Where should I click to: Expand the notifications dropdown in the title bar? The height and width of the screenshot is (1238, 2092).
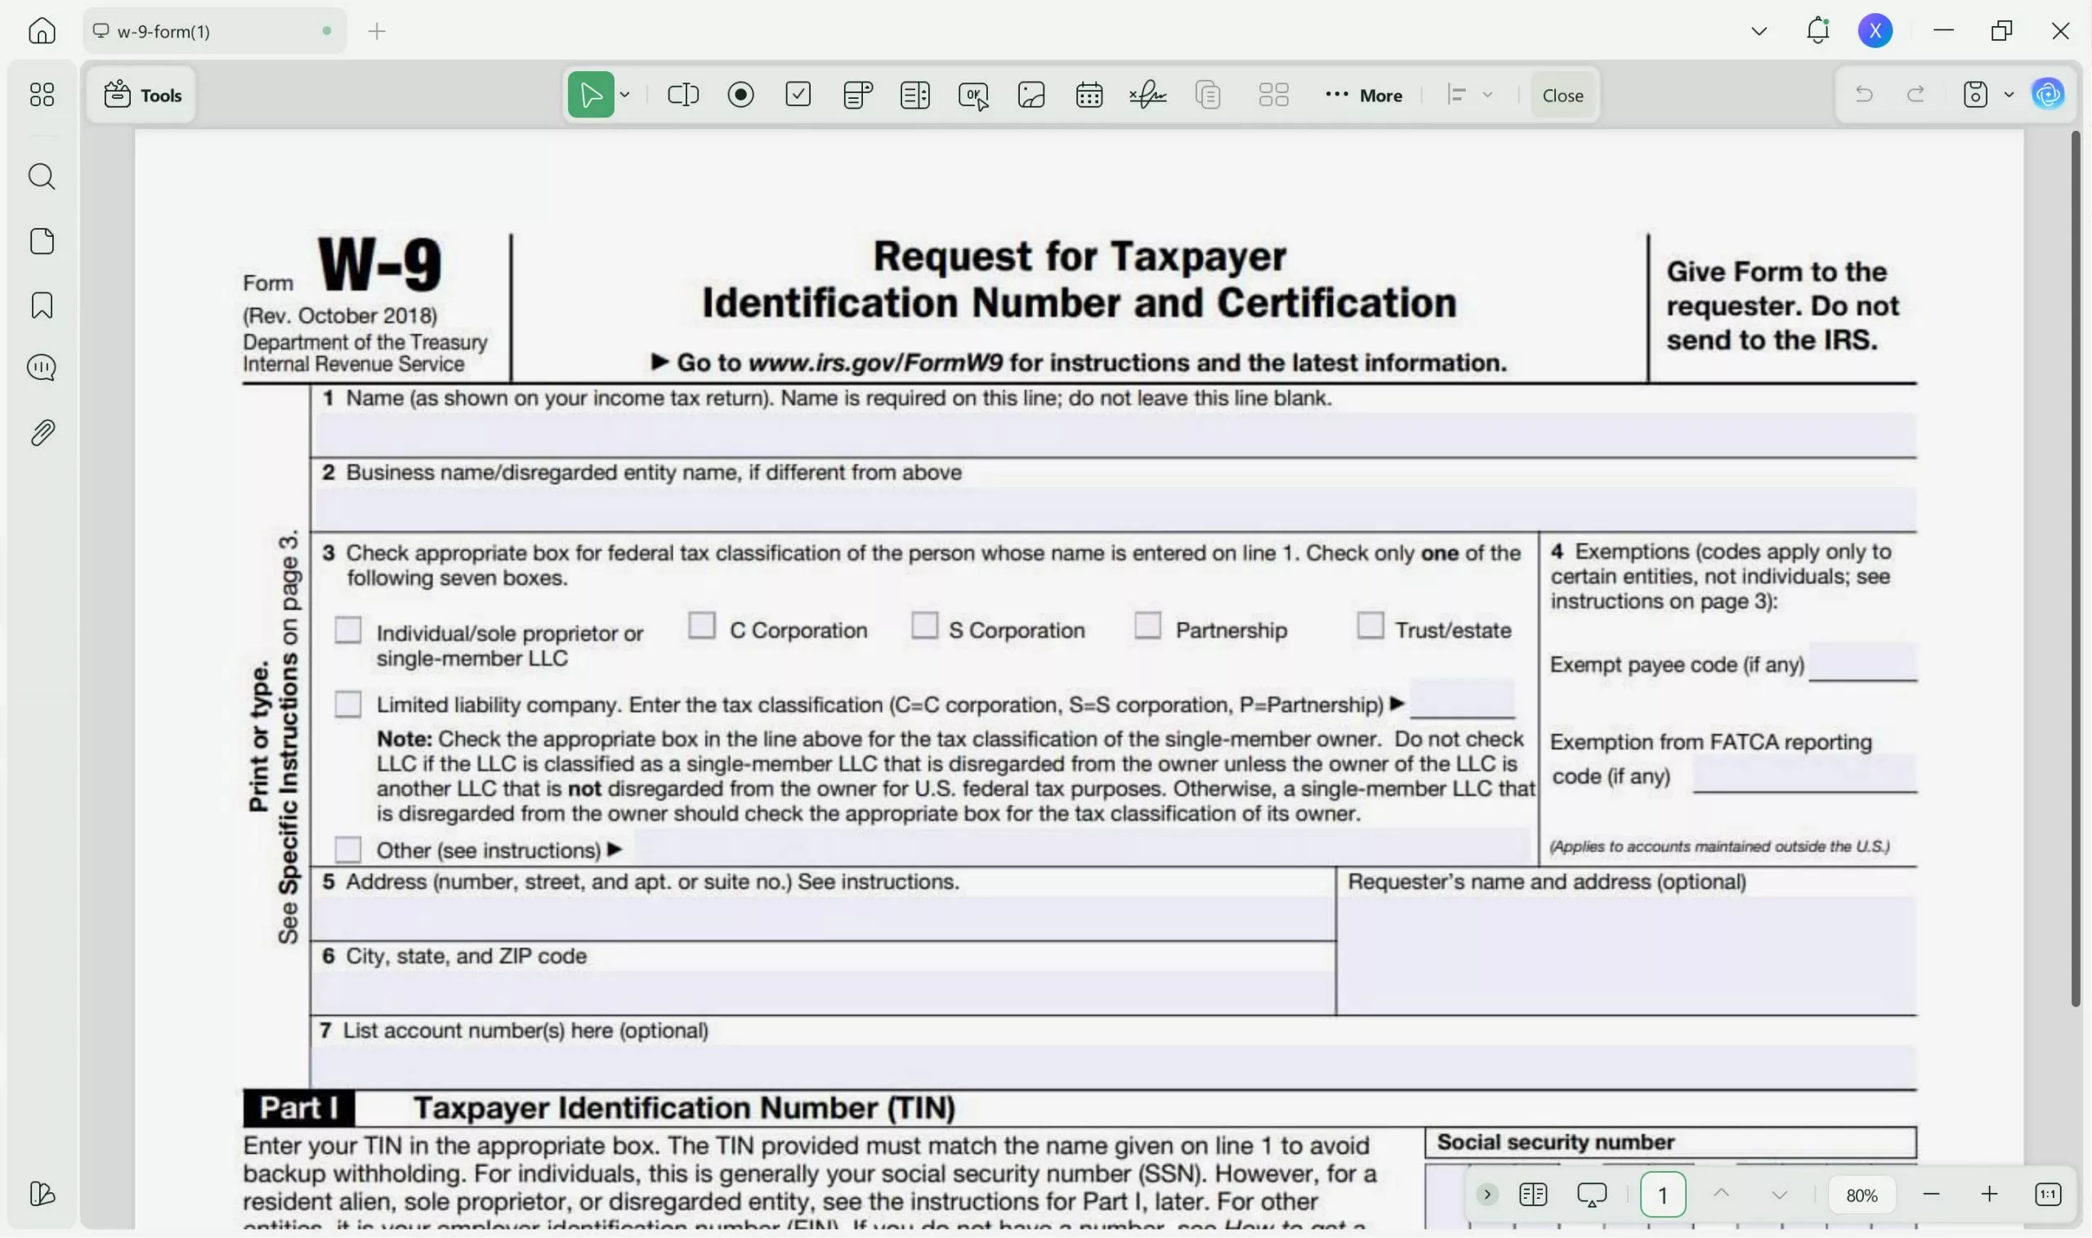[1759, 30]
